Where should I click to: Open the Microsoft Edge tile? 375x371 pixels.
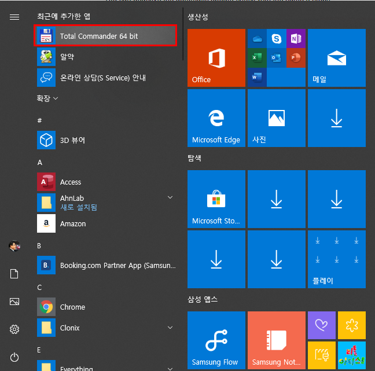(x=216, y=118)
